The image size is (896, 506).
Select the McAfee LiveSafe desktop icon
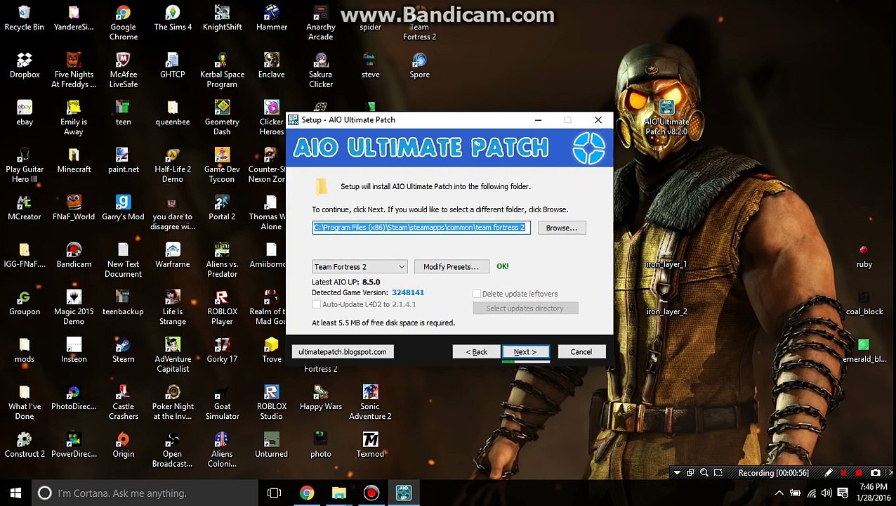point(123,70)
